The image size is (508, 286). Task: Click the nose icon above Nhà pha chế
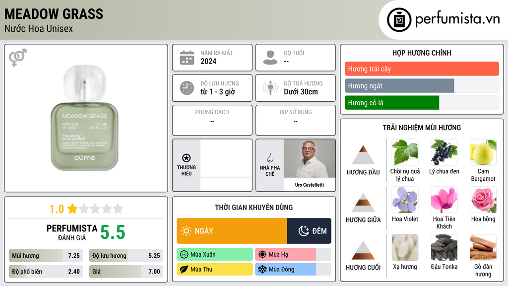[x=269, y=158]
